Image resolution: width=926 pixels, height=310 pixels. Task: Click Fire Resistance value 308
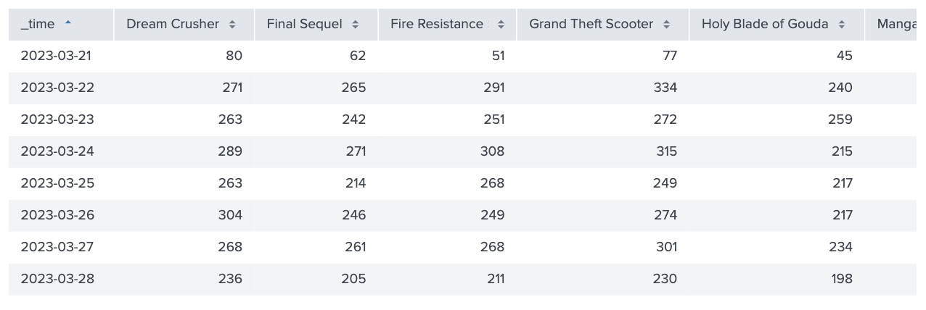[x=492, y=151]
